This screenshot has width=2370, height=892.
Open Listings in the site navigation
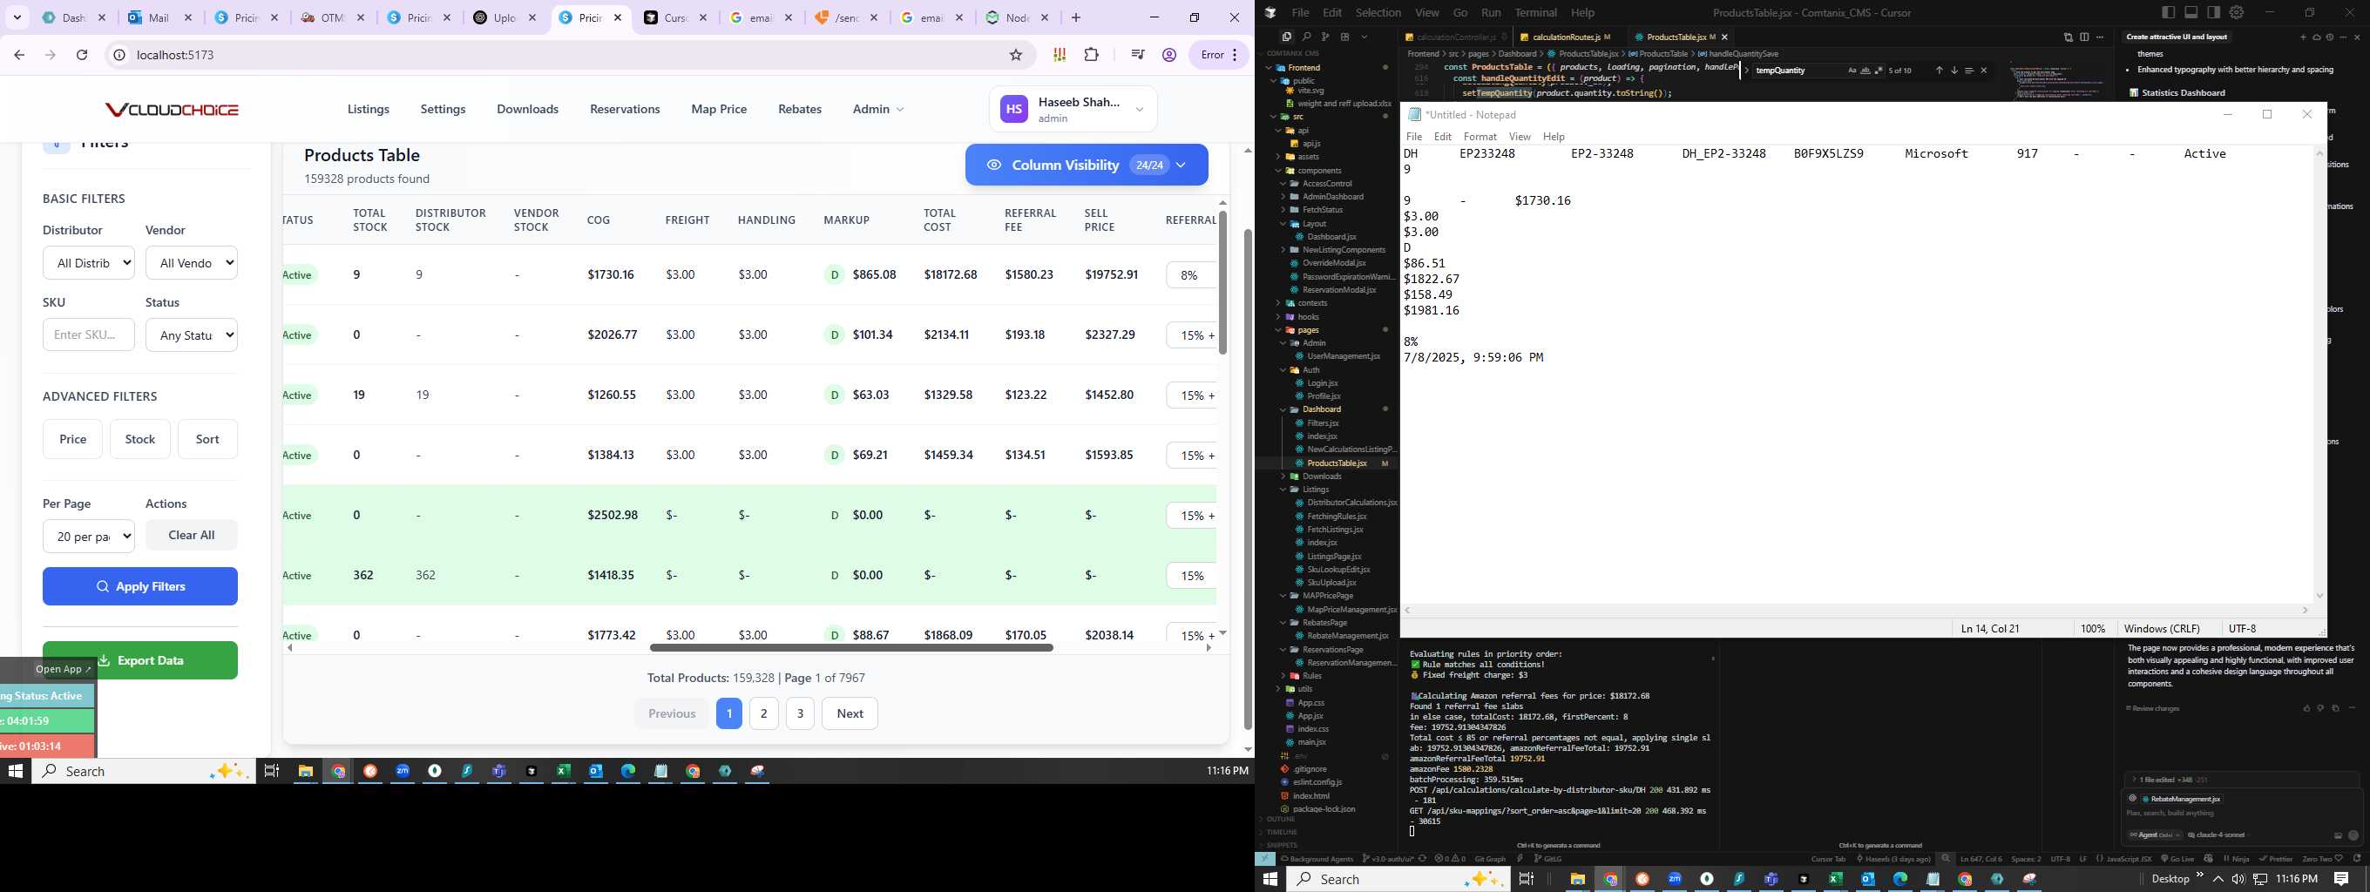point(368,109)
